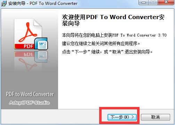The height and width of the screenshot is (125, 175).
Task: Click the "PDF to Word Converter" sidebar label
Action: (30, 94)
